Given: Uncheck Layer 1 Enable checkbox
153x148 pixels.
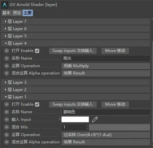Looking at the screenshot, I should tap(37, 105).
